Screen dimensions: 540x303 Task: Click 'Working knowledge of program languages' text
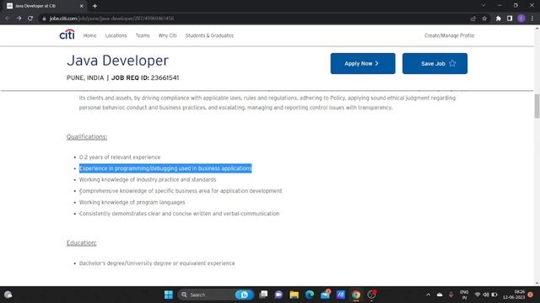132,202
